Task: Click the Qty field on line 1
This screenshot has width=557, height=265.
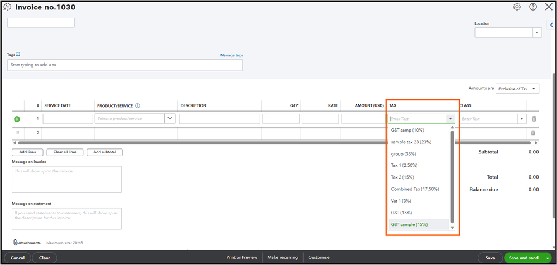Action: [x=281, y=119]
